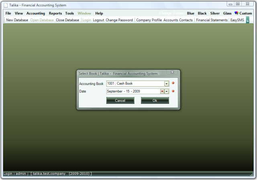The height and width of the screenshot is (180, 257).
Task: Click red indicator beside Date field
Action: (x=173, y=91)
